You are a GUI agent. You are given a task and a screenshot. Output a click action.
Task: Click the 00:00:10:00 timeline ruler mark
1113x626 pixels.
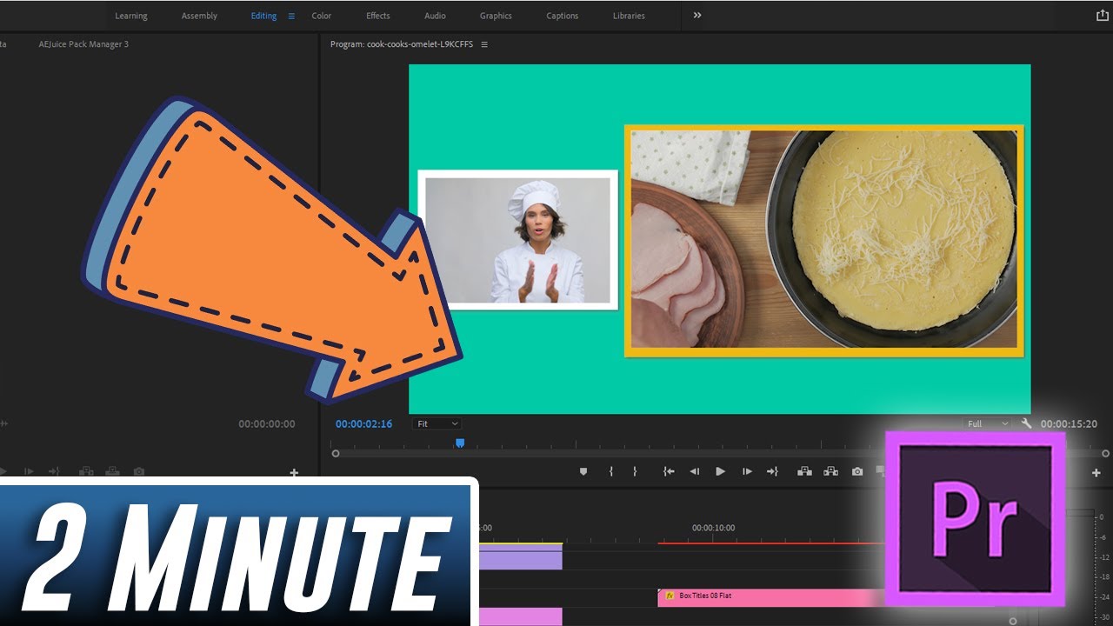point(714,528)
